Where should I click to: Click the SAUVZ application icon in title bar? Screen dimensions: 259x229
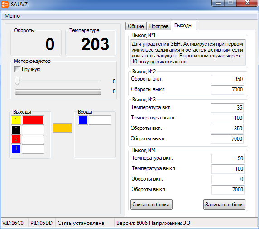click(x=5, y=5)
